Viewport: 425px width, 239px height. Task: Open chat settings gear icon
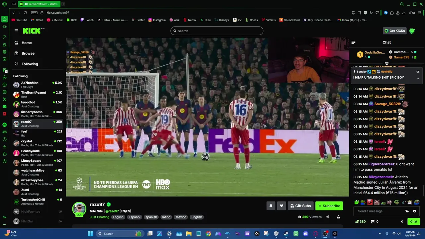tap(402, 221)
